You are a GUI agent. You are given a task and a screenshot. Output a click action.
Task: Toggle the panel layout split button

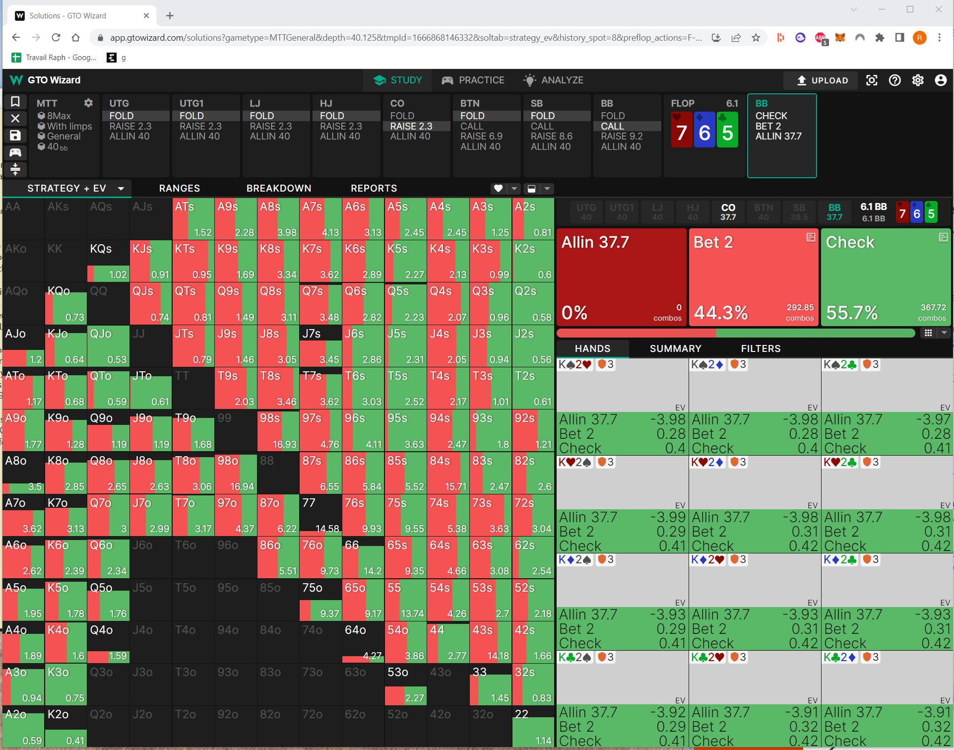click(531, 189)
